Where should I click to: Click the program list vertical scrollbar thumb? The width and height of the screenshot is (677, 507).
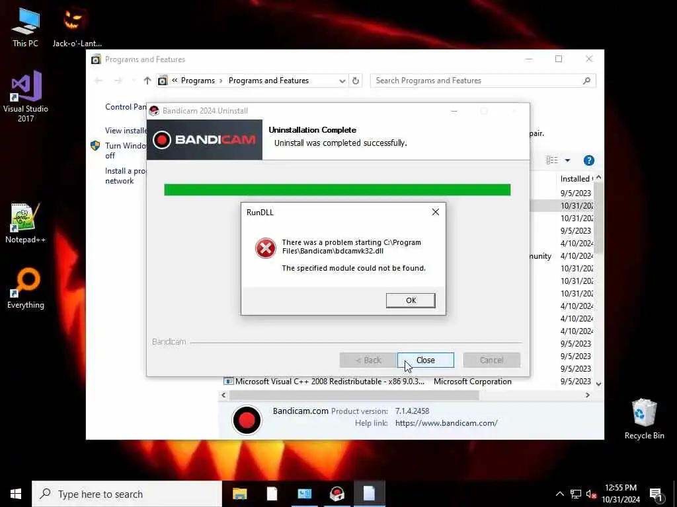pyautogui.click(x=598, y=218)
